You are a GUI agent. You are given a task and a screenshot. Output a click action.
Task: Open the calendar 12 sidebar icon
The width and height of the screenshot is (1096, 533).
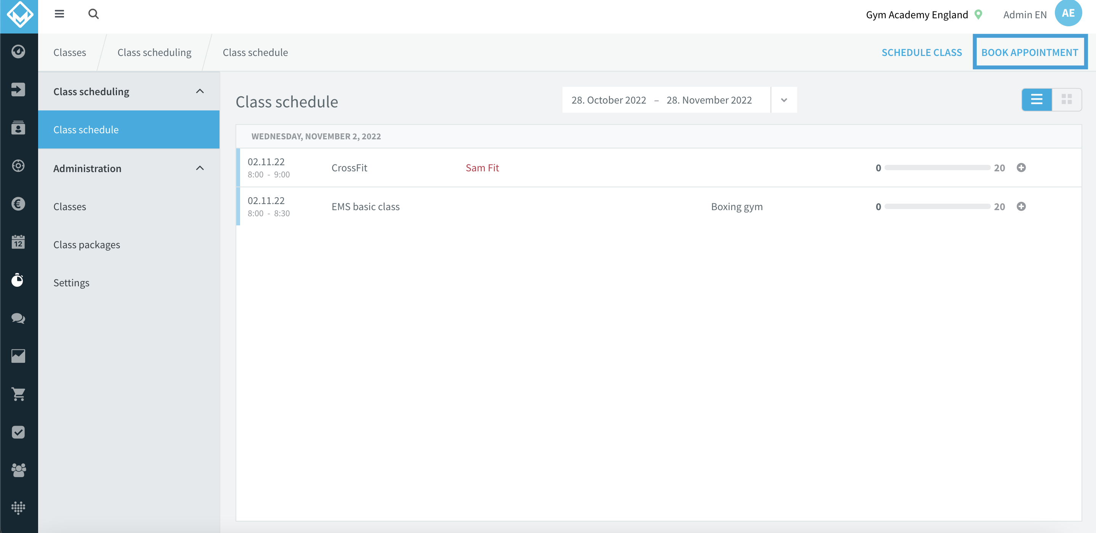point(18,242)
